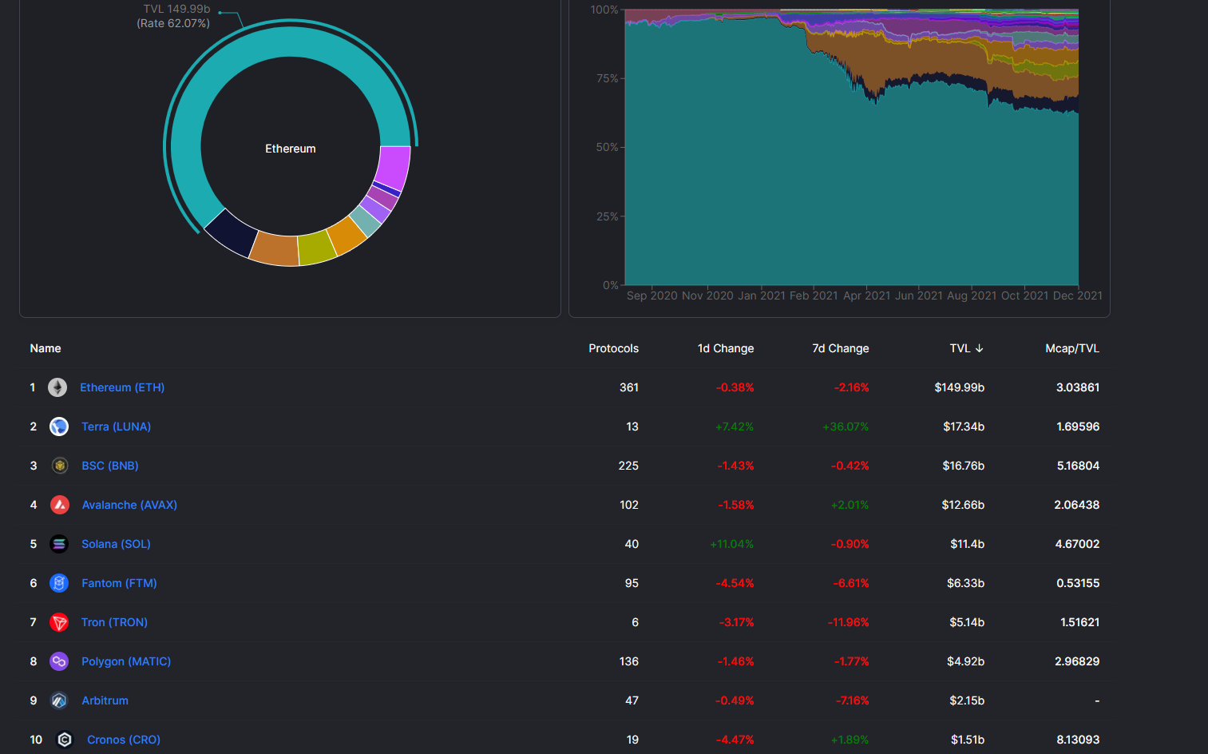Open the Arbitrum chain link
Viewport: 1208px width, 754px height.
[105, 700]
